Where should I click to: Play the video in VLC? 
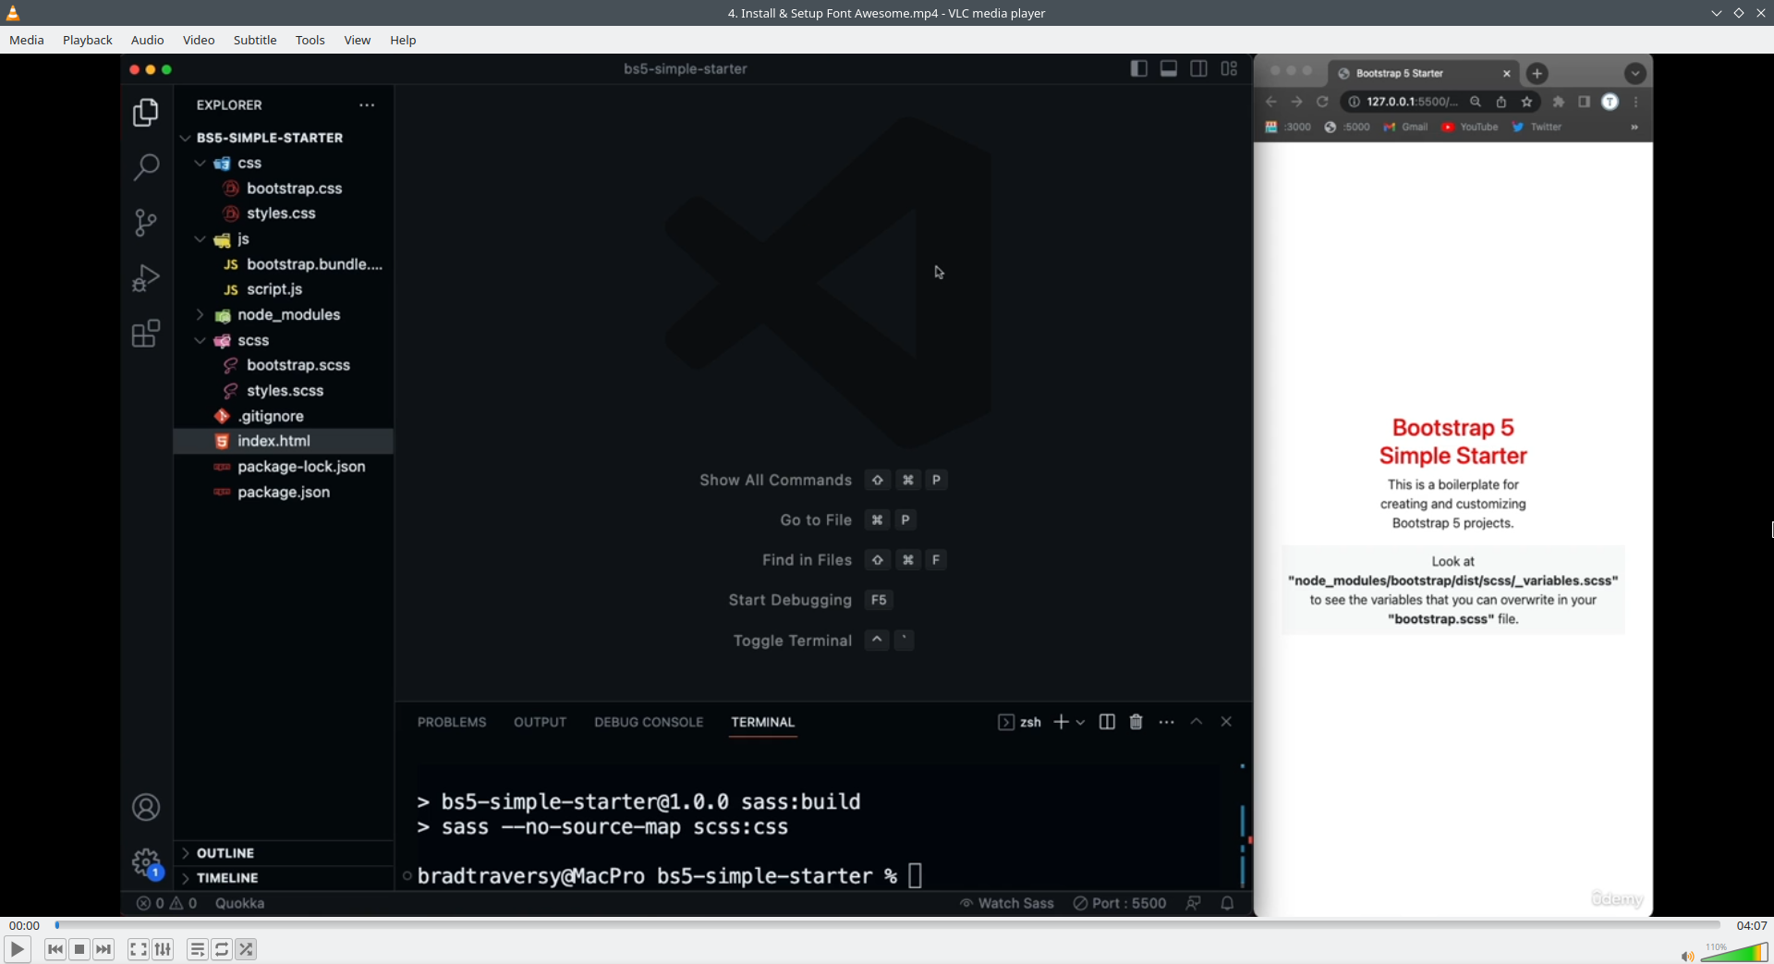coord(17,949)
